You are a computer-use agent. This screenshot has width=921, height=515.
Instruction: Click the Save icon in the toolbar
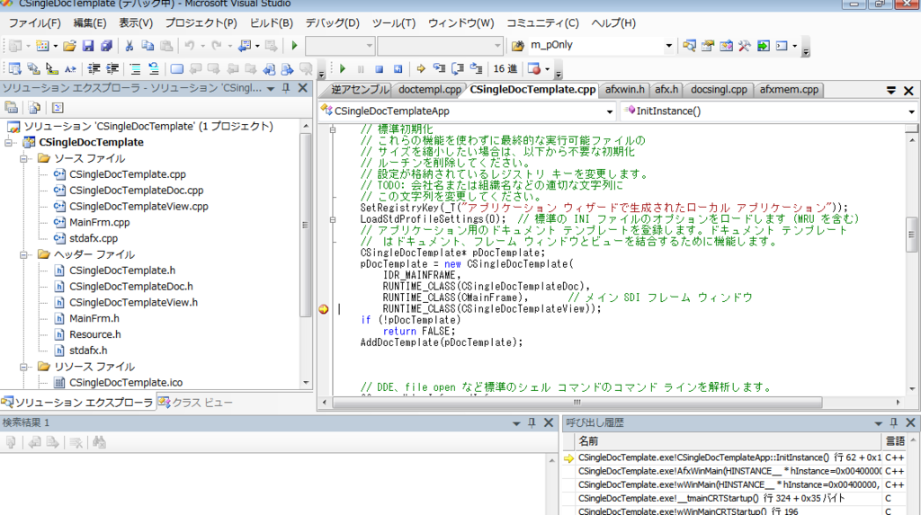tap(87, 45)
